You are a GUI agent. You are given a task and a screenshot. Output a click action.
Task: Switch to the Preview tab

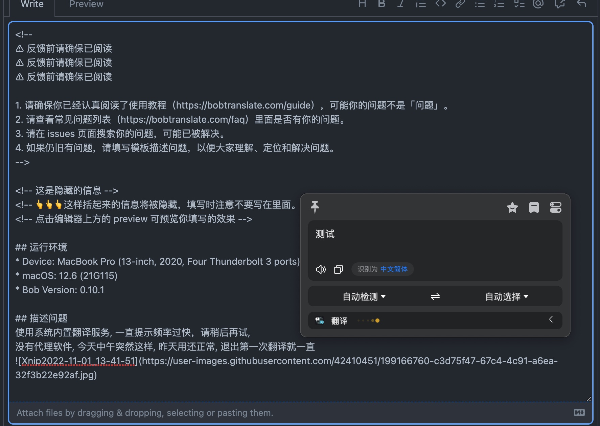click(86, 4)
